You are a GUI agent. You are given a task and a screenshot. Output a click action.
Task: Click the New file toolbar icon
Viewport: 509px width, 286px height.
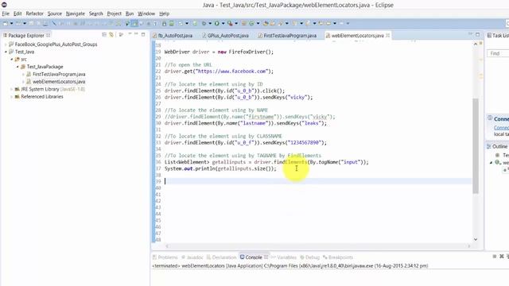(6, 23)
